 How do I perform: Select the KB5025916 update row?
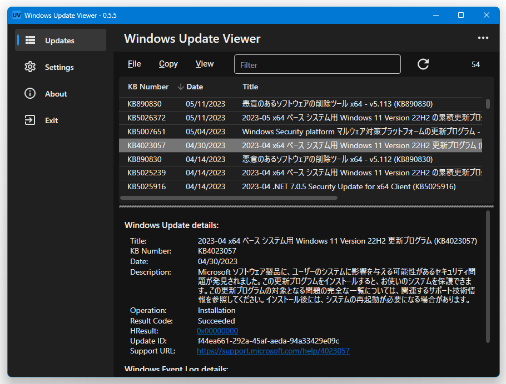tap(300, 187)
